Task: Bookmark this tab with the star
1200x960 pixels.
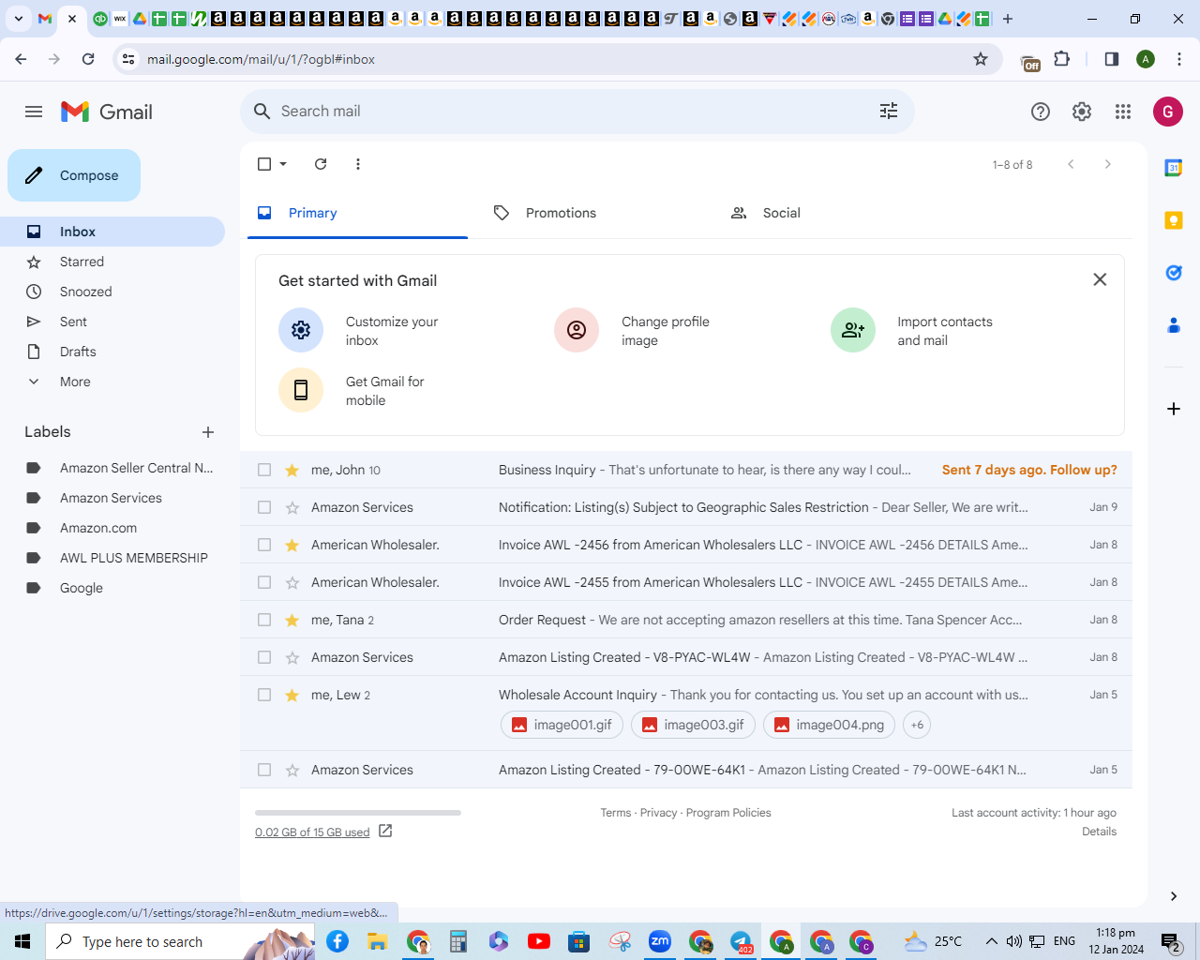Action: pyautogui.click(x=981, y=59)
